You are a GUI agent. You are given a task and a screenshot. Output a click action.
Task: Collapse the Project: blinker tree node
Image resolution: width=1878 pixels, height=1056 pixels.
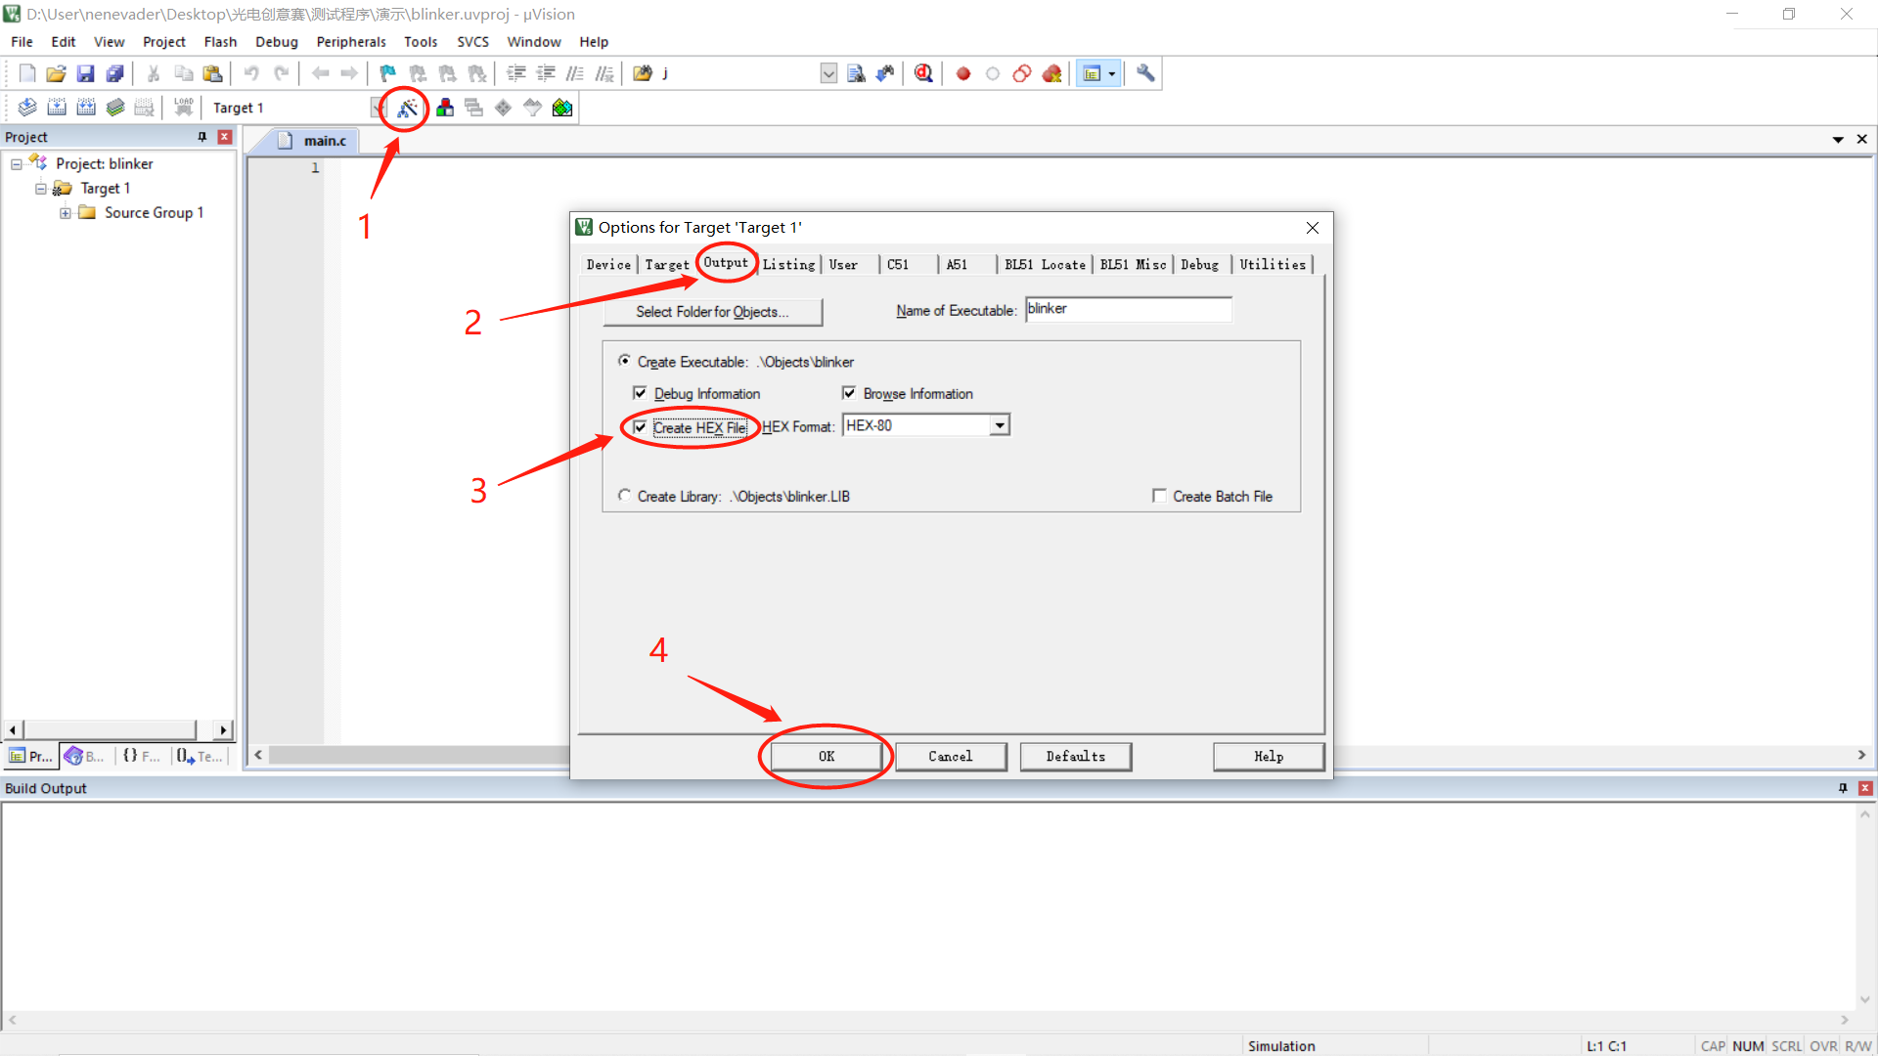[17, 163]
